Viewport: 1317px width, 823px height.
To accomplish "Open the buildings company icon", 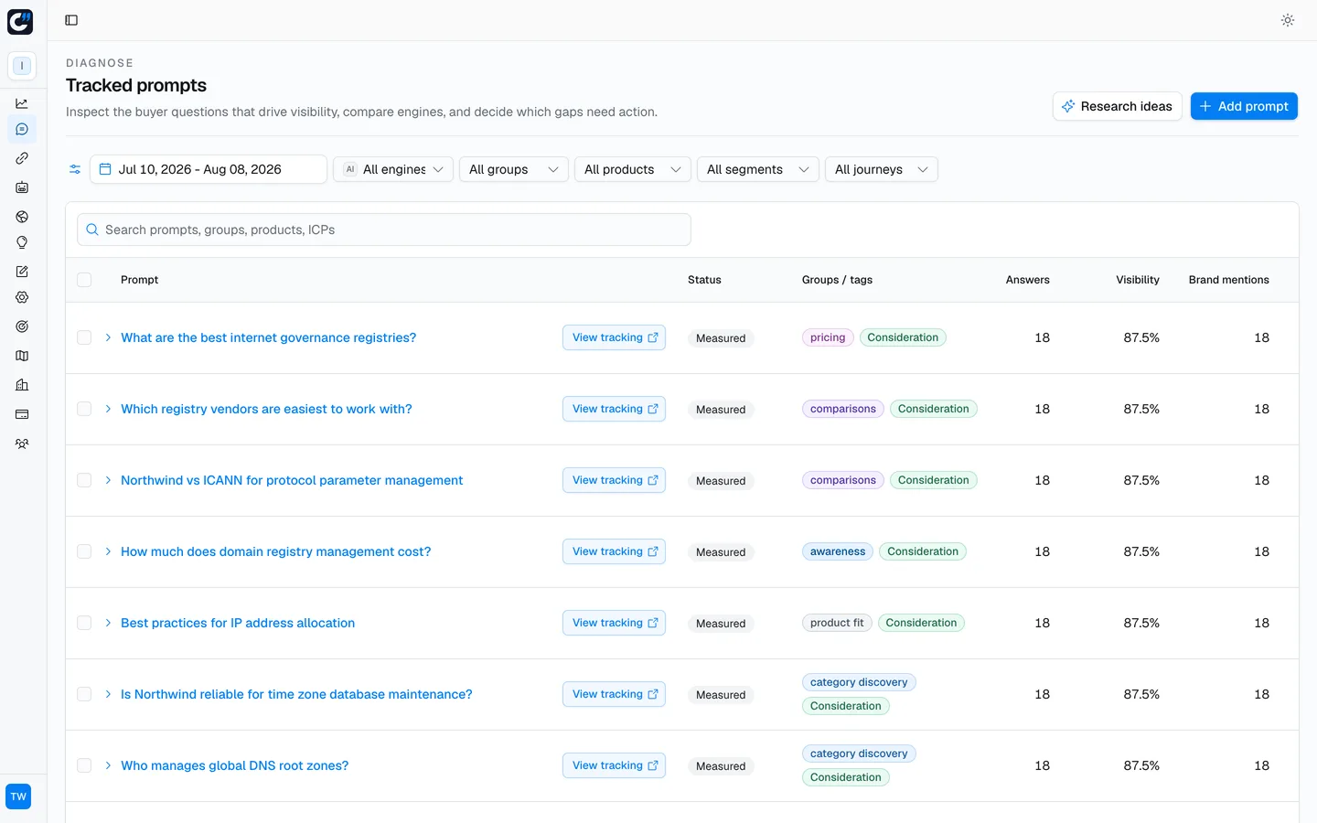I will [x=22, y=385].
